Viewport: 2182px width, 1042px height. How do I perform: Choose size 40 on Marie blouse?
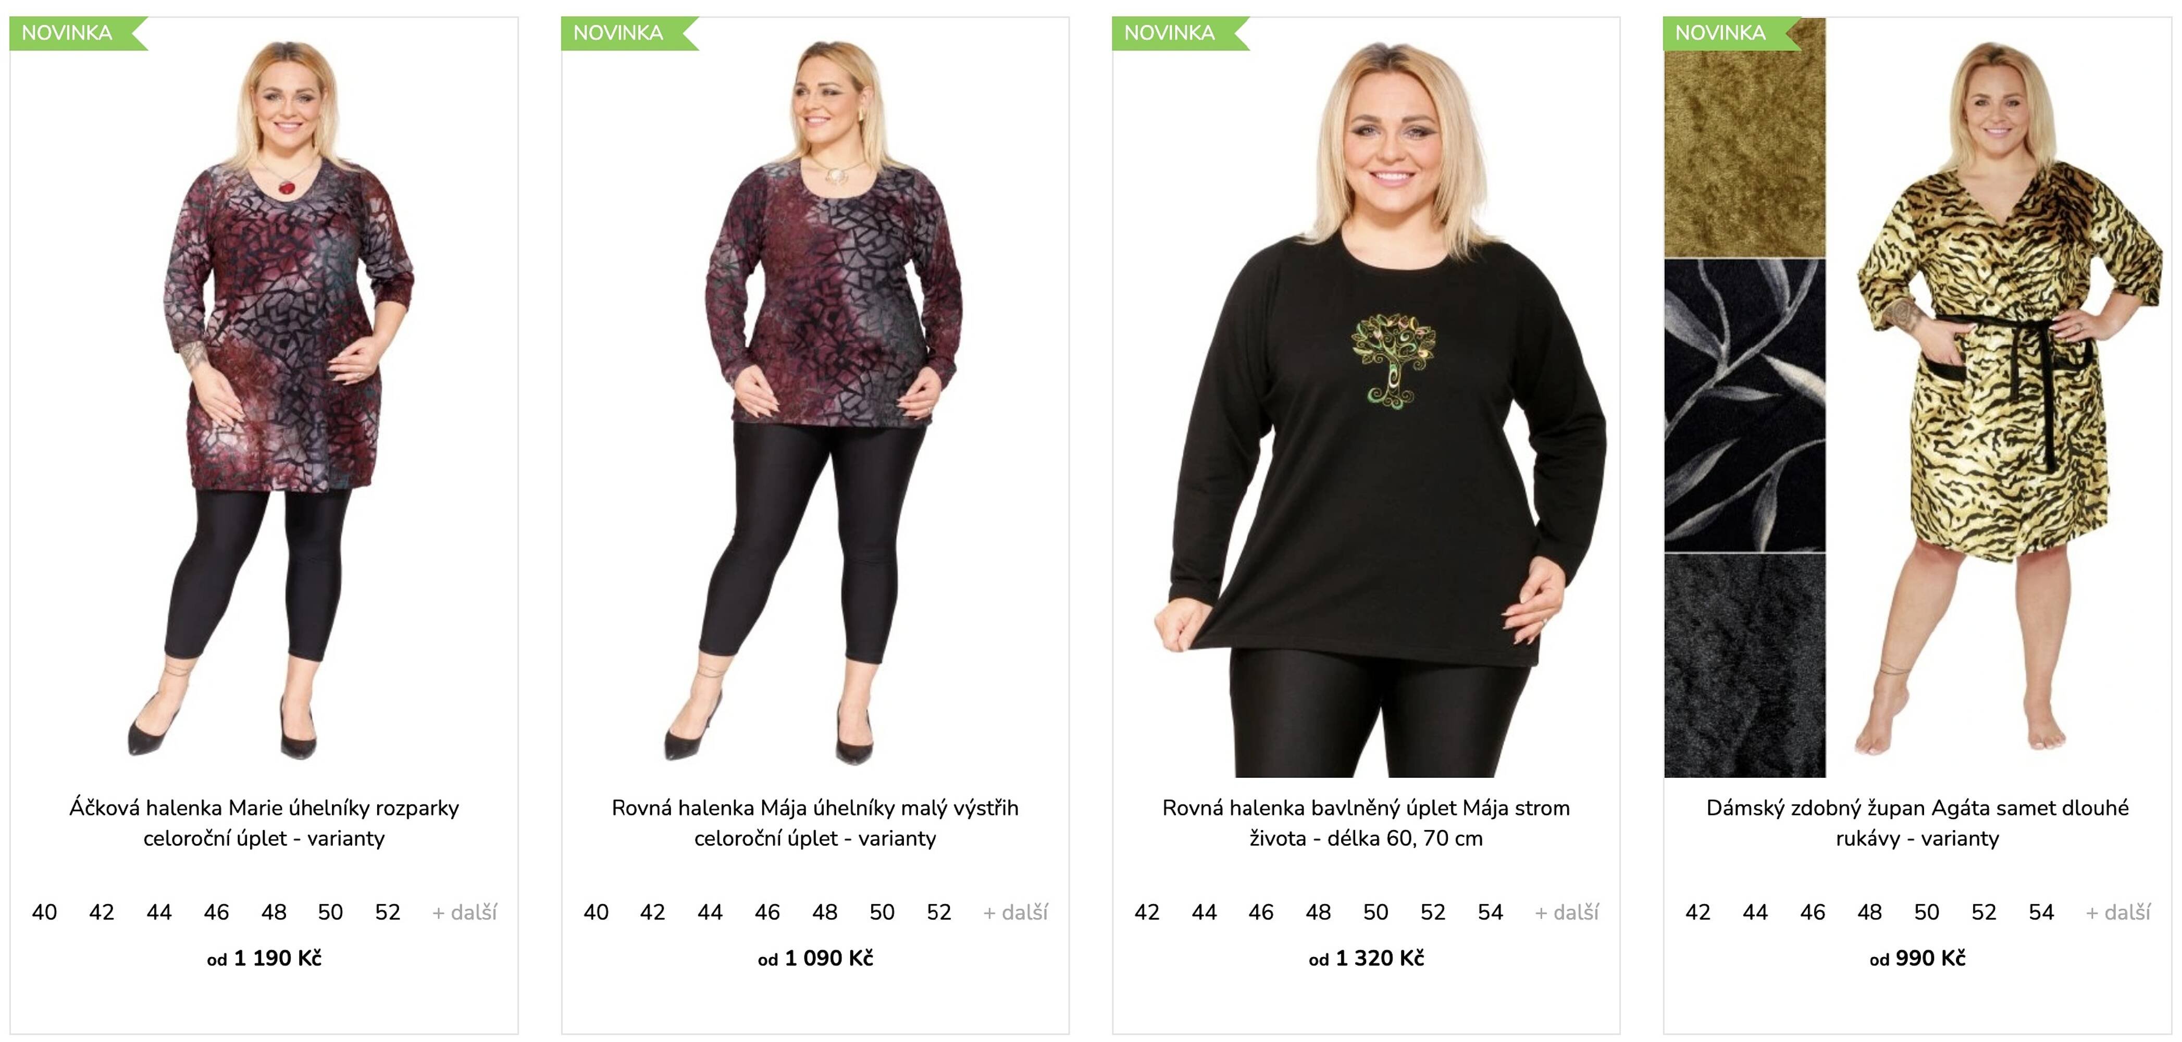coord(44,912)
